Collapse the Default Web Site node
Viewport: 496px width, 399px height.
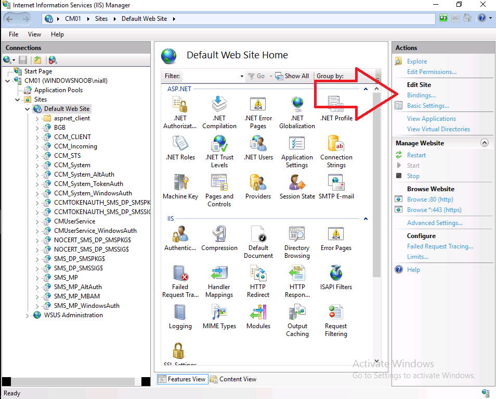point(27,109)
